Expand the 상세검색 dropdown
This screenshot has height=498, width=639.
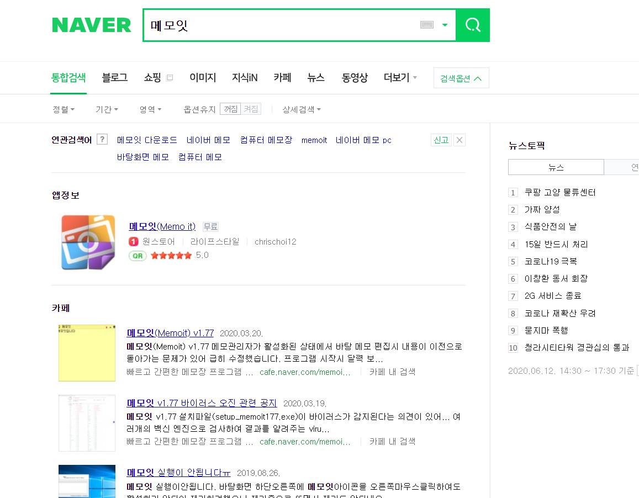(x=302, y=109)
